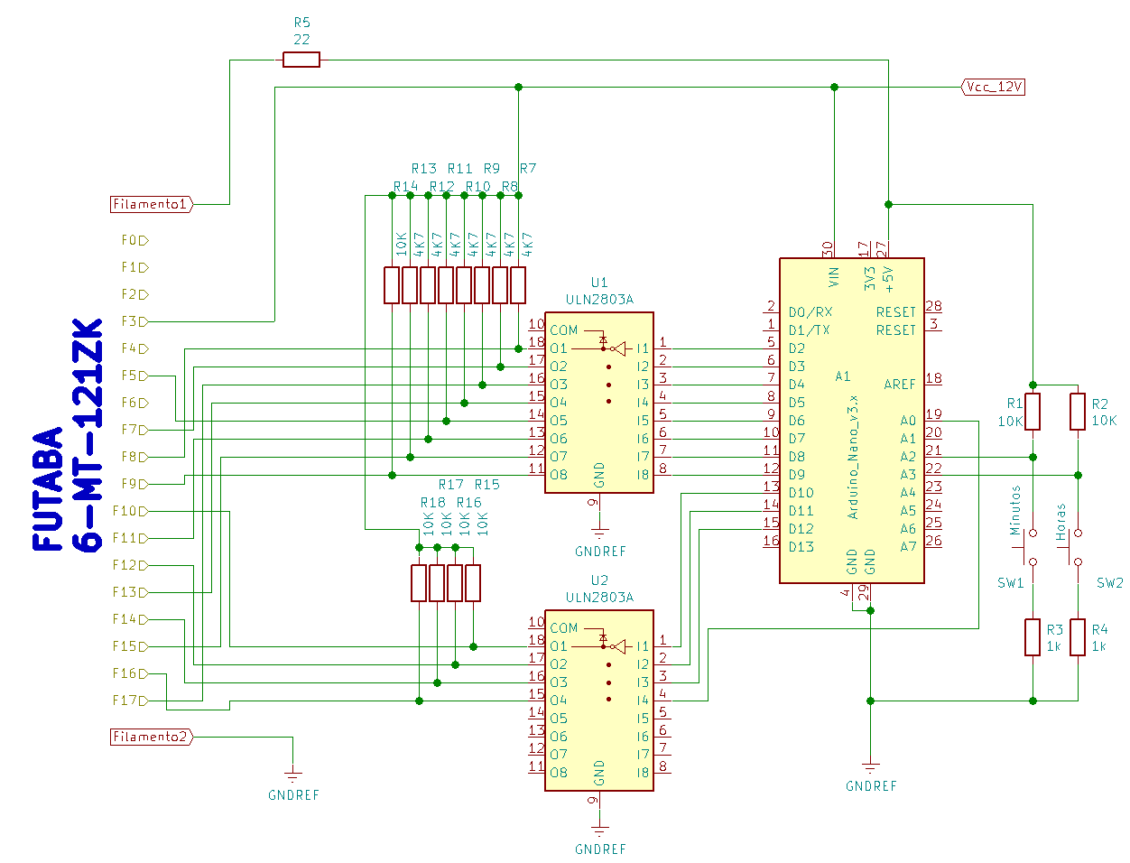Click the GNDREF ground symbol under the Arduino
The image size is (1130, 863).
(870, 766)
